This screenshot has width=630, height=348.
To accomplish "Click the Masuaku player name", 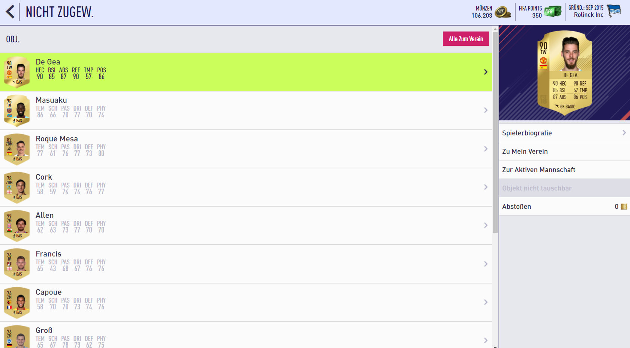I will coord(51,100).
